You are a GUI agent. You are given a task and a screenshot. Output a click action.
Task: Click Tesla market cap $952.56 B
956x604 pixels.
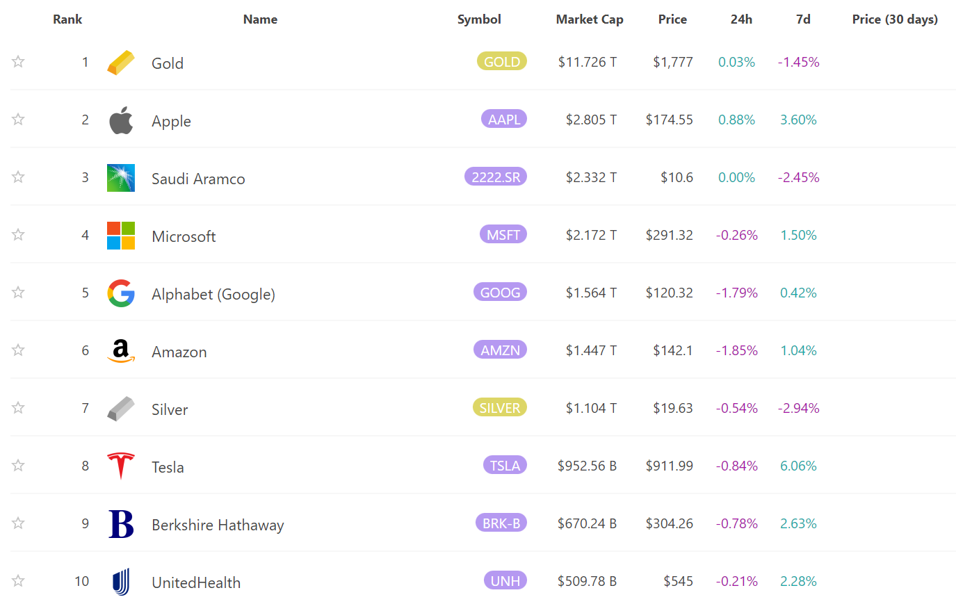[587, 466]
